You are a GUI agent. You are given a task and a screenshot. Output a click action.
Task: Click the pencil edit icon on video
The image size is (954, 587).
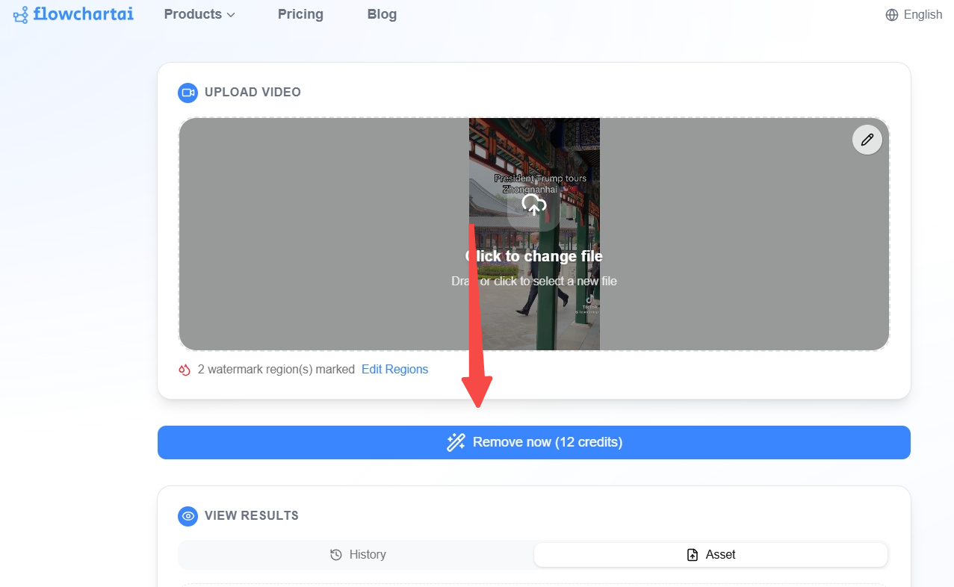[867, 140]
